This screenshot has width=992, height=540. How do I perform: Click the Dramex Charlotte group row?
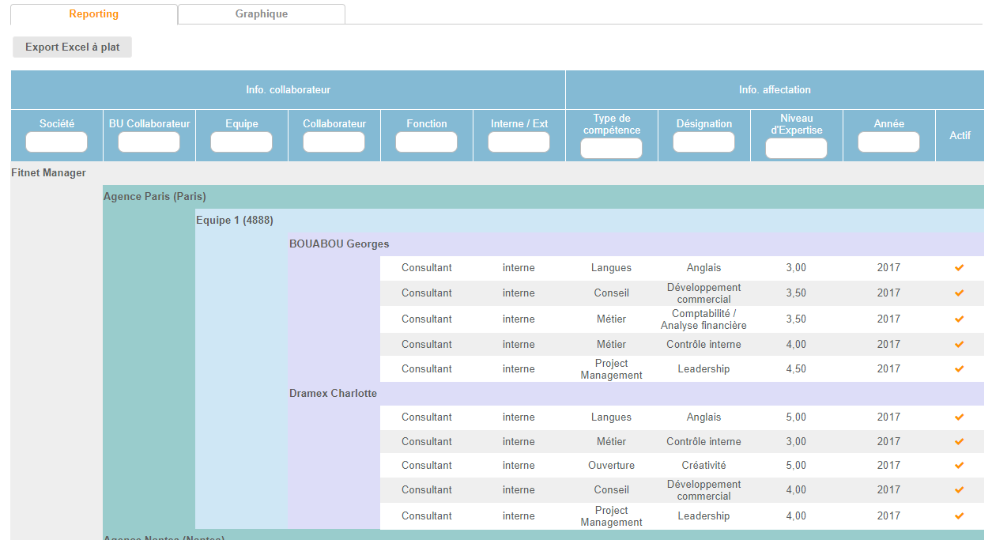click(x=333, y=394)
